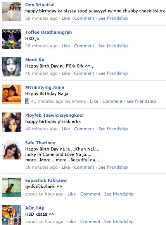Open AOr HAp's profile picture
The width and height of the screenshot is (166, 225).
(x=12, y=215)
